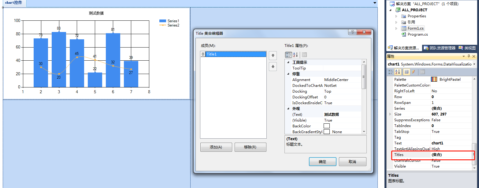Image resolution: width=479 pixels, height=188 pixels.
Task: Switch to 类视图 tab
Action: click(x=467, y=48)
